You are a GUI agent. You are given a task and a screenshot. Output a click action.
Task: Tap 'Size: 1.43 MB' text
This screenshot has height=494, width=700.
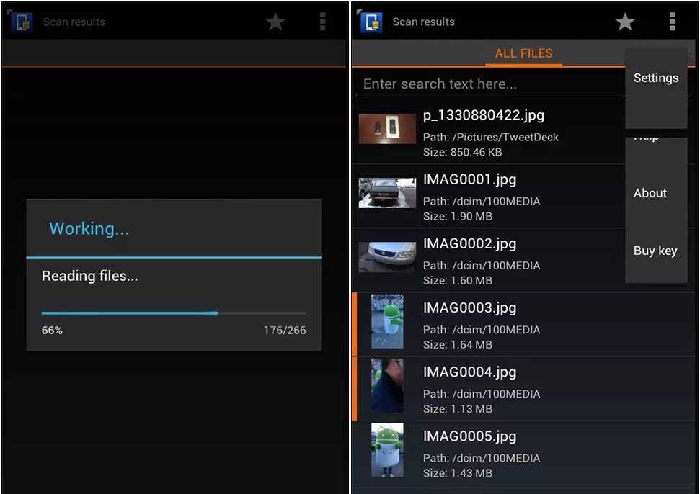[x=458, y=474]
